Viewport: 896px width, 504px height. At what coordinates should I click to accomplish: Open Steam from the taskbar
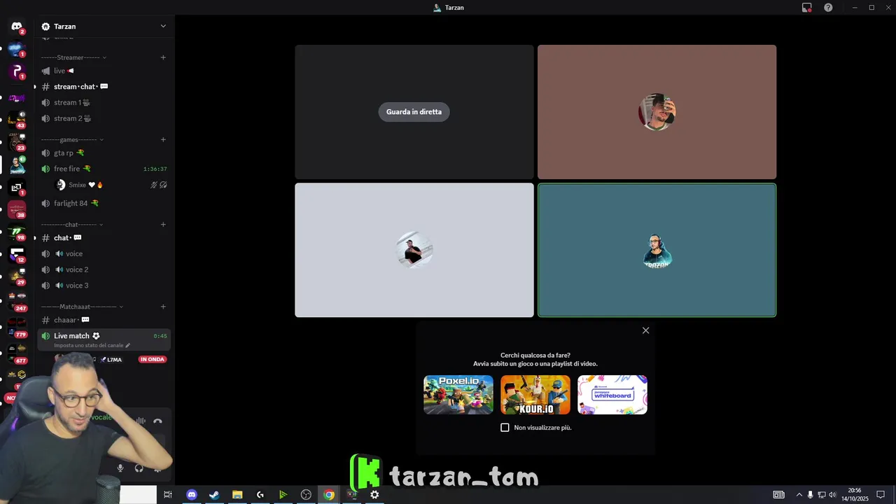click(214, 495)
